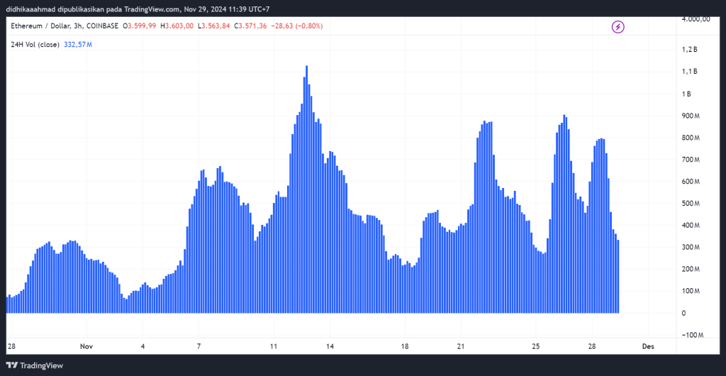Click the 1 B volume axis label
Image resolution: width=726 pixels, height=376 pixels.
686,94
